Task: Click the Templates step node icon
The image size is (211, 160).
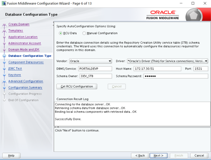Action: point(4,31)
